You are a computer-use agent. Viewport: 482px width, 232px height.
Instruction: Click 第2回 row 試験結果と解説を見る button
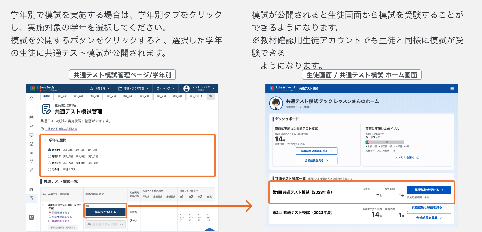(x=429, y=207)
